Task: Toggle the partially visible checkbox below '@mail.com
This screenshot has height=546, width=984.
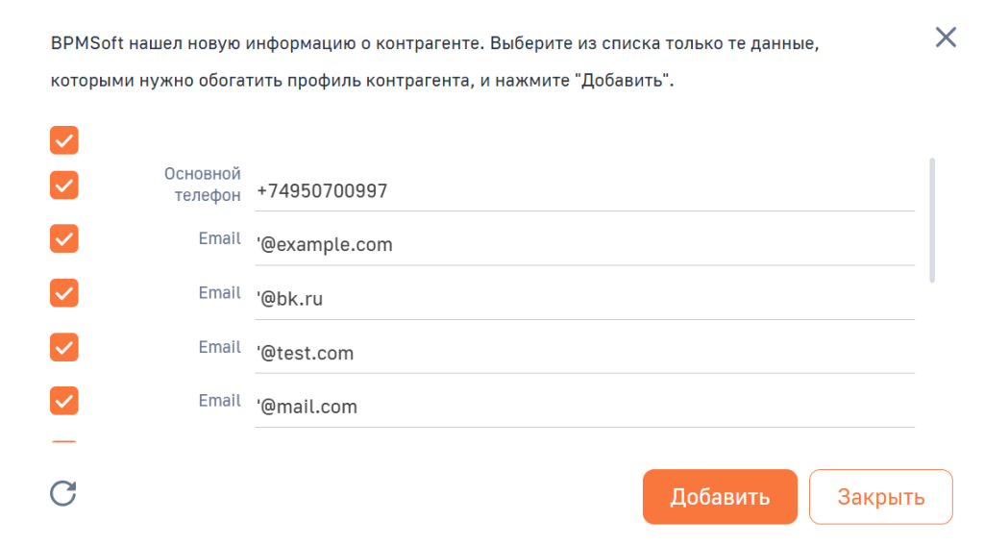Action: 64,443
